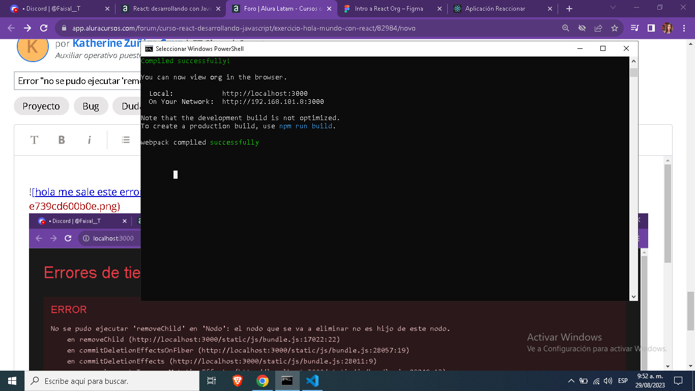Click the PowerShell scrollbar thumb
695x391 pixels.
(x=633, y=72)
